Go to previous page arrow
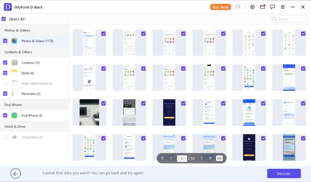The width and height of the screenshot is (311, 182). pyautogui.click(x=171, y=158)
